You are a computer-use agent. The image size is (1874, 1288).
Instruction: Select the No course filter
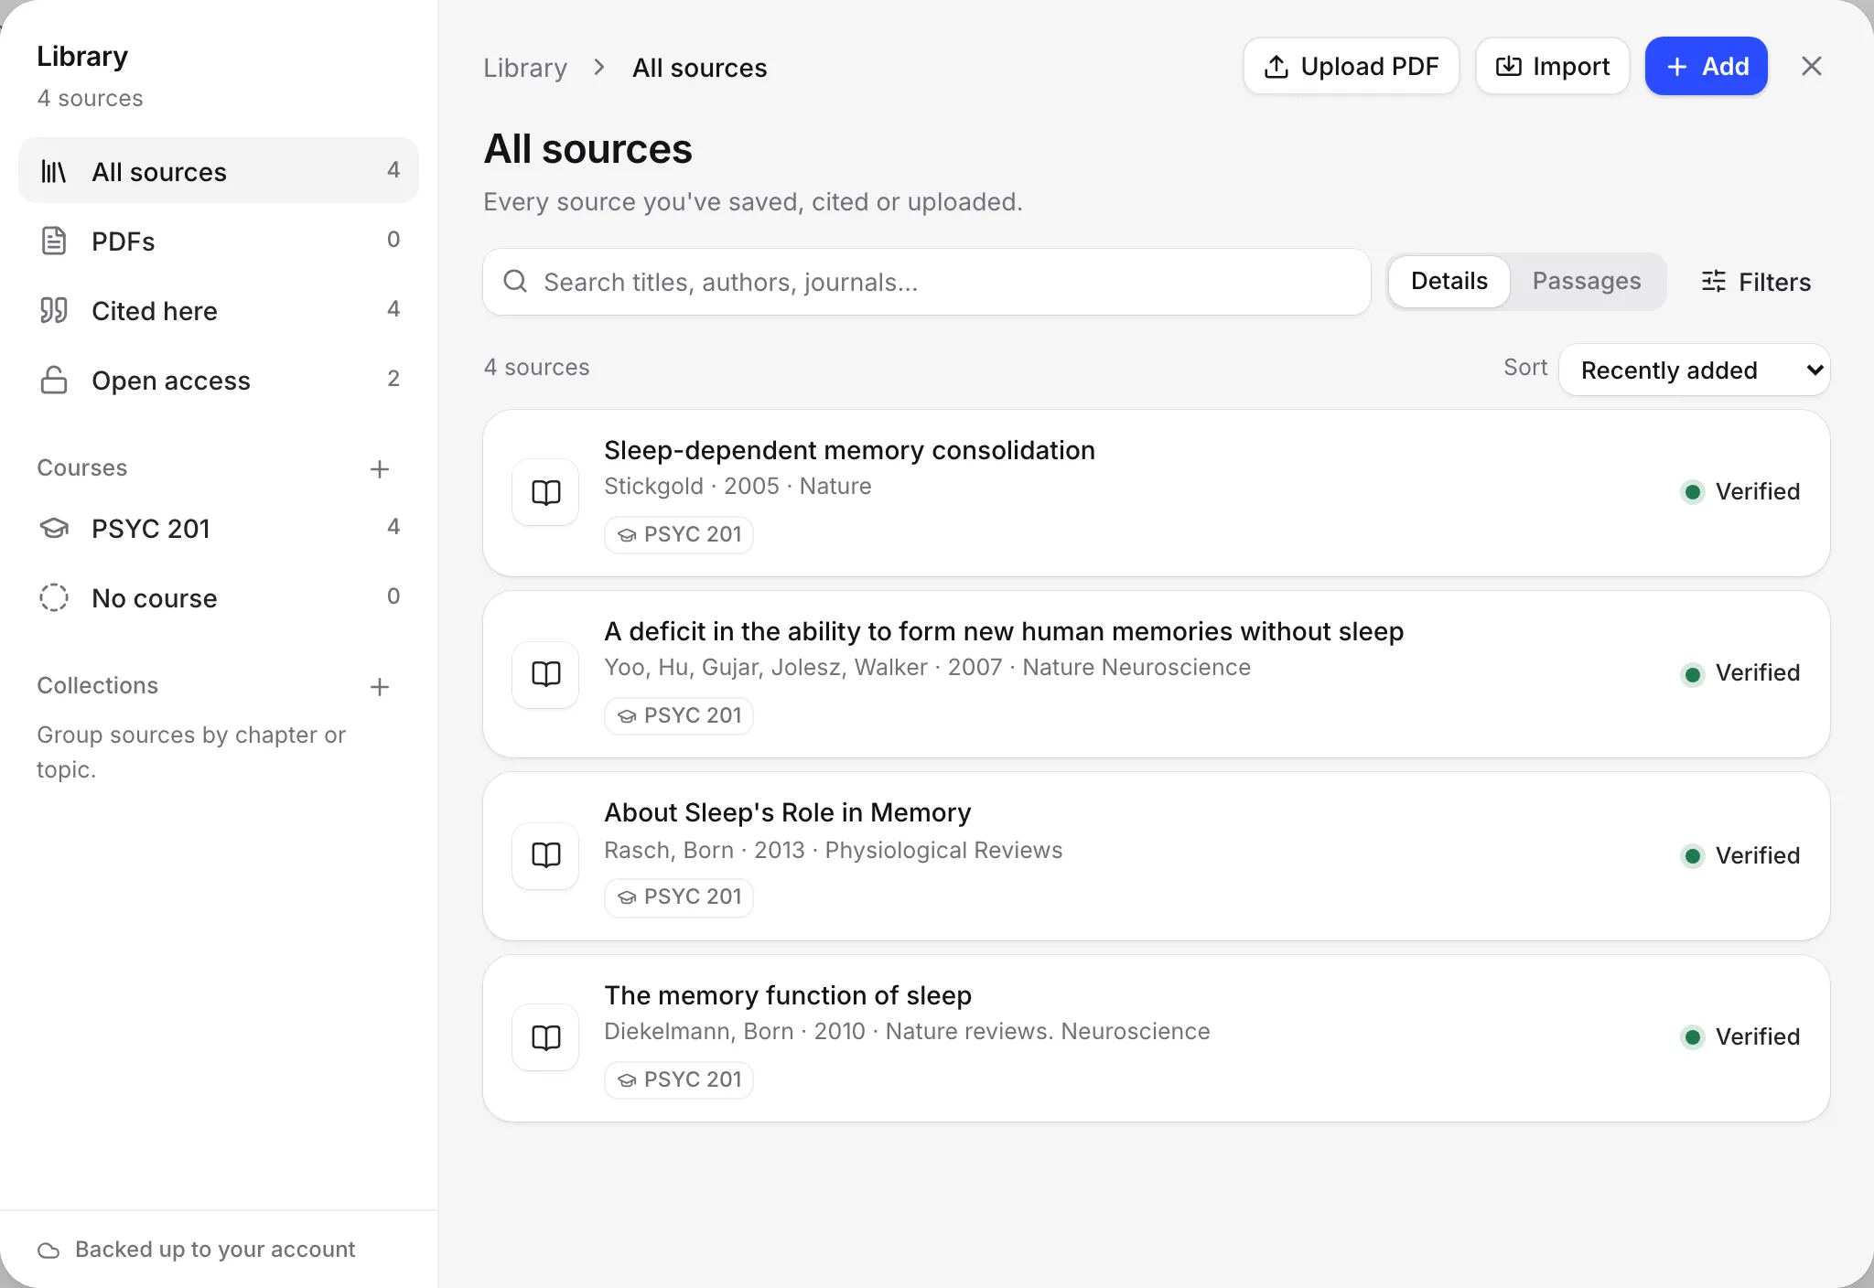click(219, 597)
